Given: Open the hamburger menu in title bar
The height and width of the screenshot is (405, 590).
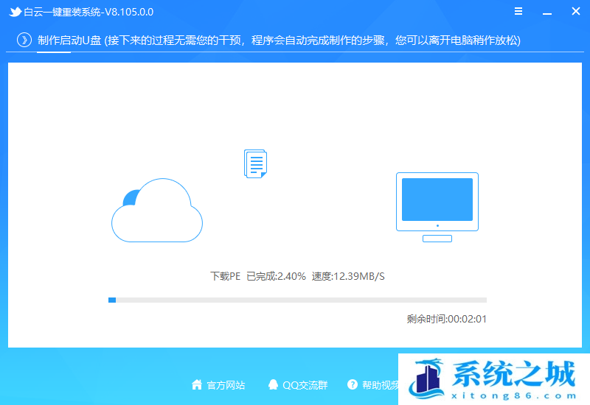Looking at the screenshot, I should coord(518,11).
